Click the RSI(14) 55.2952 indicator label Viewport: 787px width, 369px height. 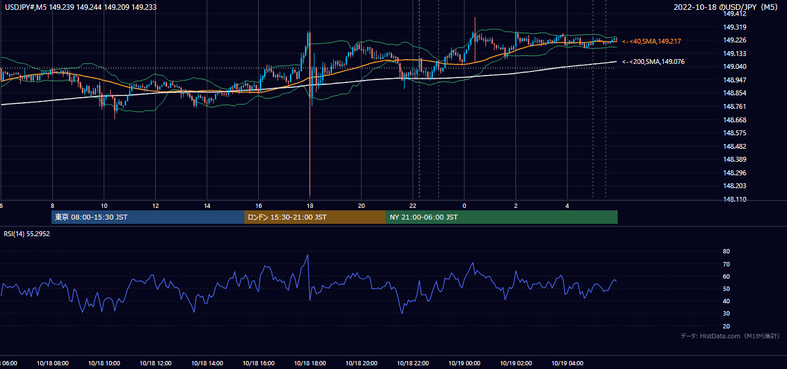click(x=26, y=233)
